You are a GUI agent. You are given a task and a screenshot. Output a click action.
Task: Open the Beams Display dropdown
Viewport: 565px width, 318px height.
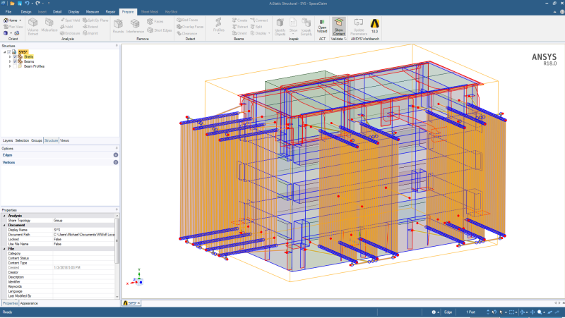(260, 33)
